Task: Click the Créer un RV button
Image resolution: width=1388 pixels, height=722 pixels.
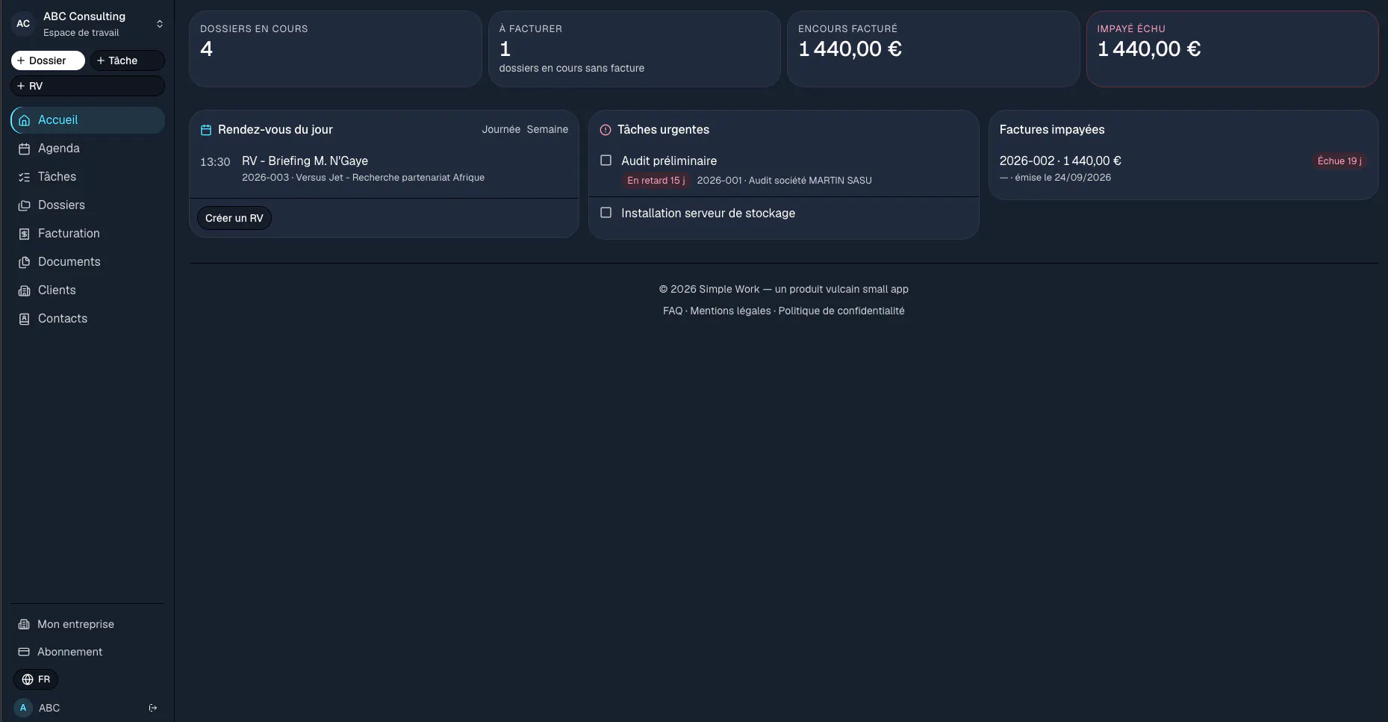Action: (234, 218)
